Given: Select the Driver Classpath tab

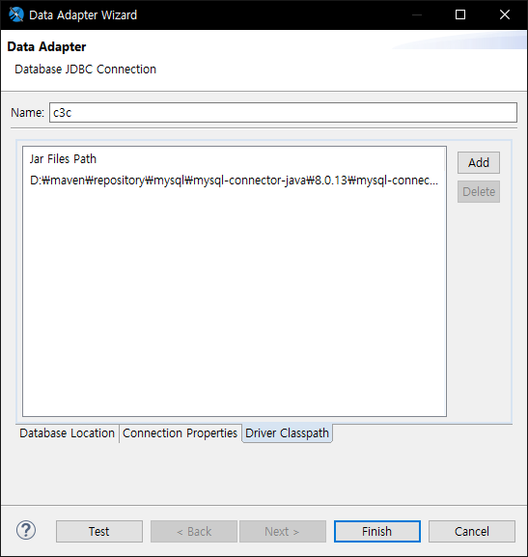Looking at the screenshot, I should coord(287,433).
